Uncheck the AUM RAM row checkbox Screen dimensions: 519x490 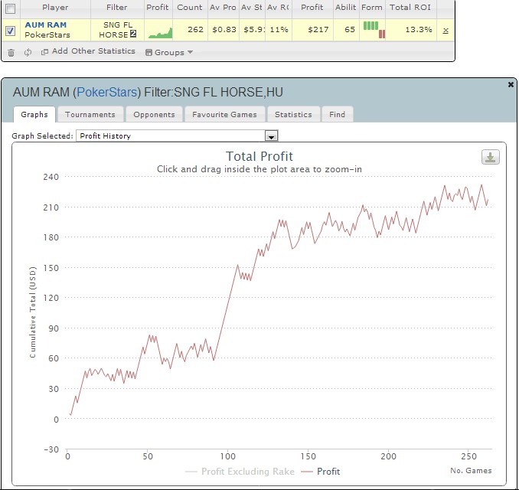click(x=10, y=31)
